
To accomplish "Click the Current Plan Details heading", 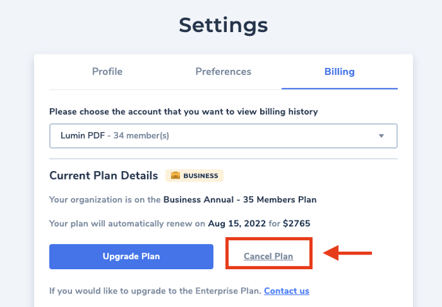I will [x=103, y=176].
